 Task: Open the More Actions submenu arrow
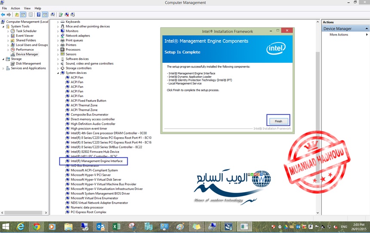(367, 35)
